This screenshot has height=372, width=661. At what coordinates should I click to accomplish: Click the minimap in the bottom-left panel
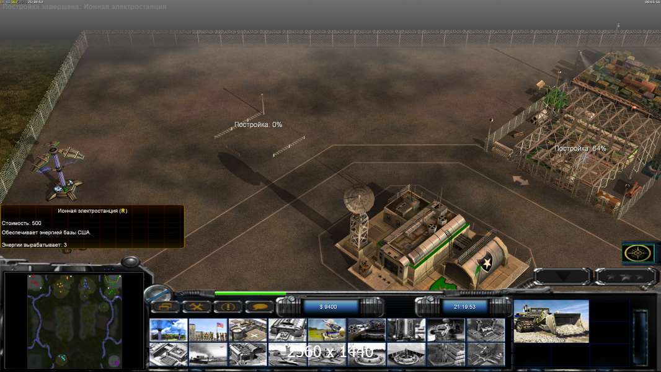pyautogui.click(x=74, y=321)
